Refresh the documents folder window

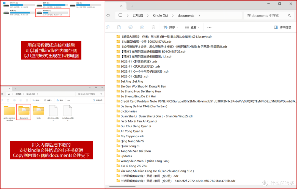click(x=108, y=16)
